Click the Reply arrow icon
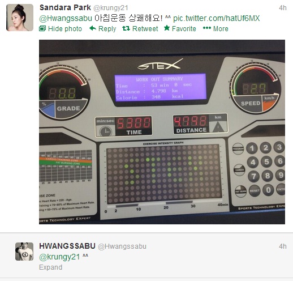 (93, 28)
